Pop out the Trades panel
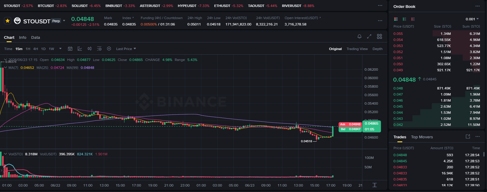This screenshot has width=487, height=192. click(468, 136)
